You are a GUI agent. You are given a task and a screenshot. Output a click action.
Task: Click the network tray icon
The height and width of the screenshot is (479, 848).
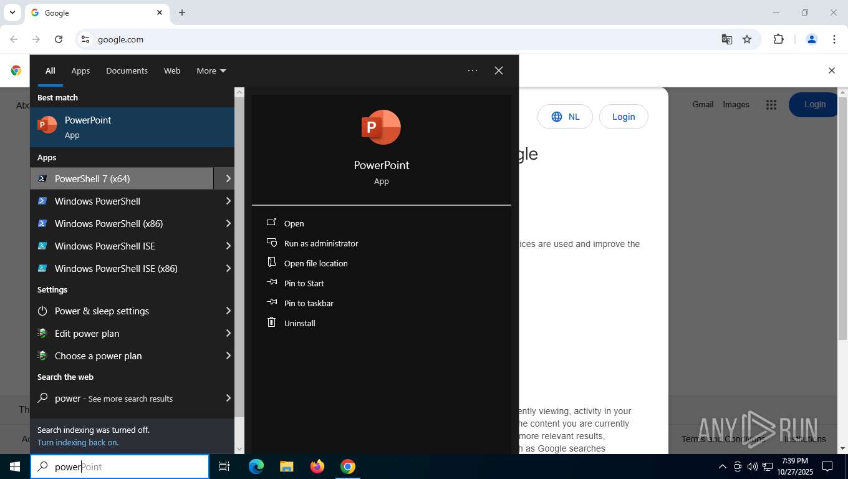[768, 467]
